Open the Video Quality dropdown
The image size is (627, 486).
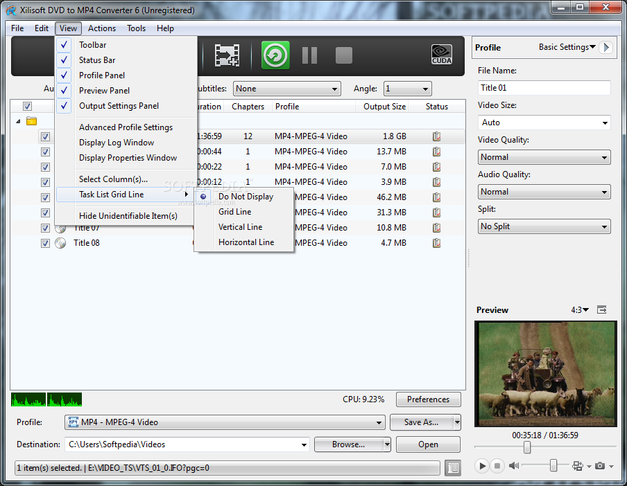tap(544, 157)
